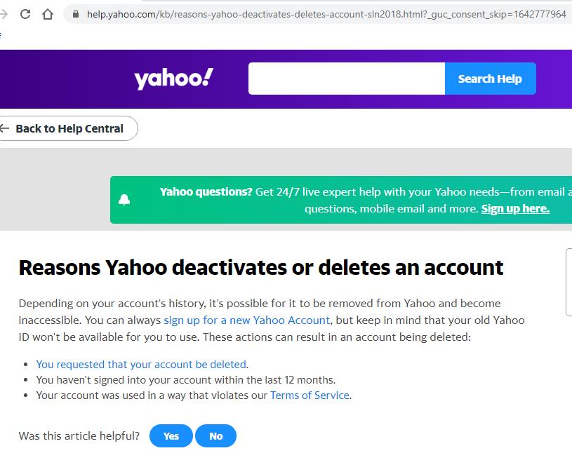Click the left arrow beside Back to Help Central
The height and width of the screenshot is (460, 572).
tap(4, 128)
